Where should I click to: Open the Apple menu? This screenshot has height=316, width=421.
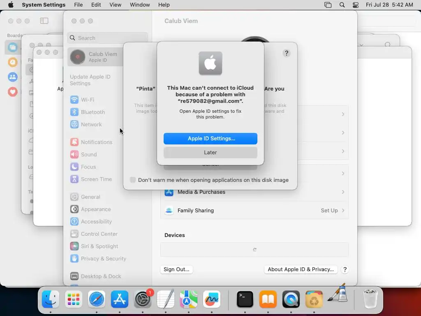(x=11, y=5)
